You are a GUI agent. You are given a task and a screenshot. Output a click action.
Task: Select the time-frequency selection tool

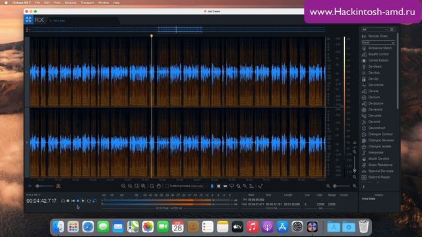click(218, 186)
